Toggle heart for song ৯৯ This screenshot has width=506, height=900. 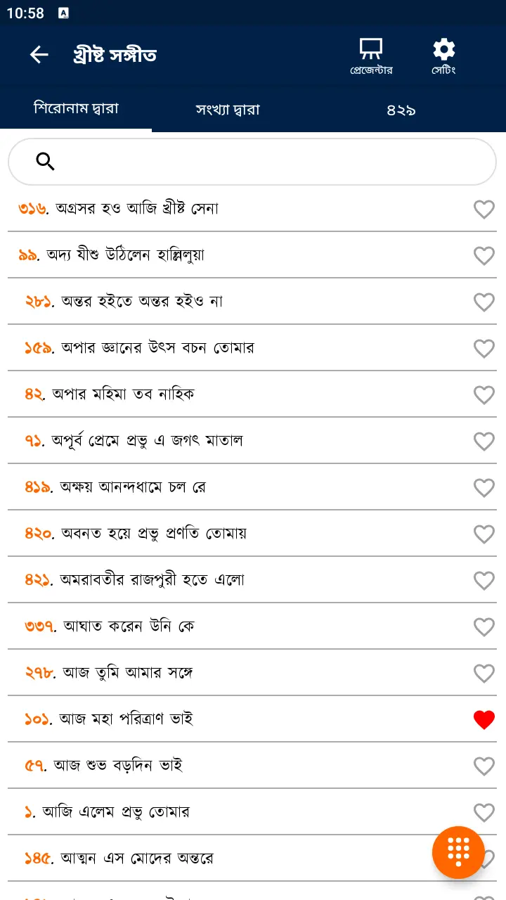coord(484,255)
